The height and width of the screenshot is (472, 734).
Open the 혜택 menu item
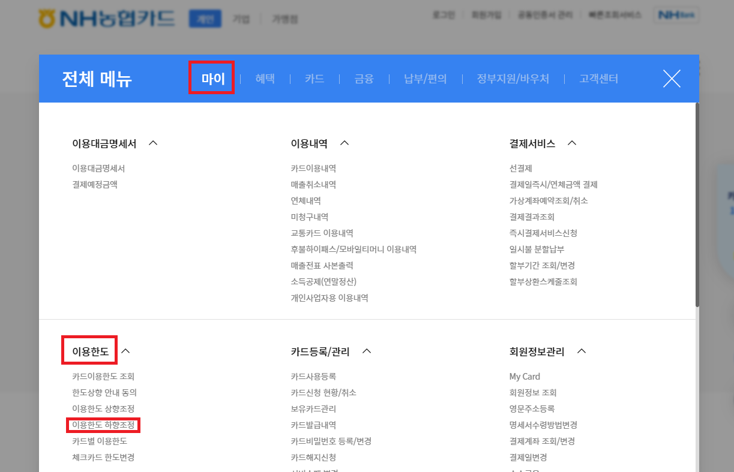(x=265, y=79)
